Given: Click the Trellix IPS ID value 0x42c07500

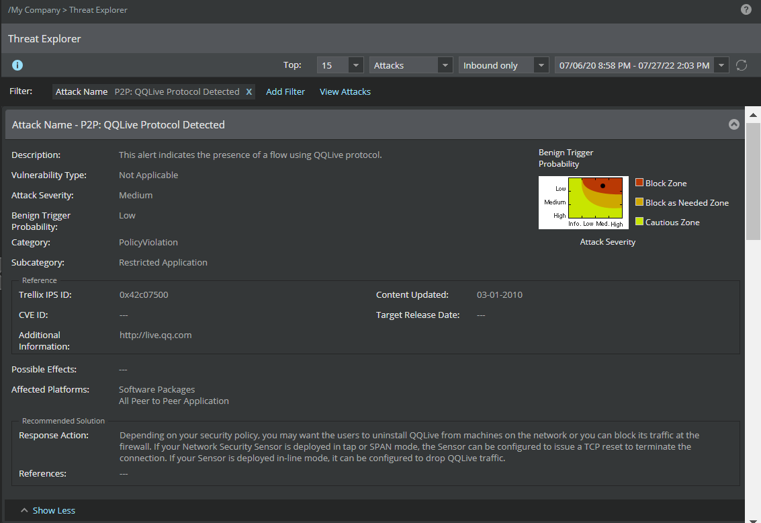Looking at the screenshot, I should (144, 294).
